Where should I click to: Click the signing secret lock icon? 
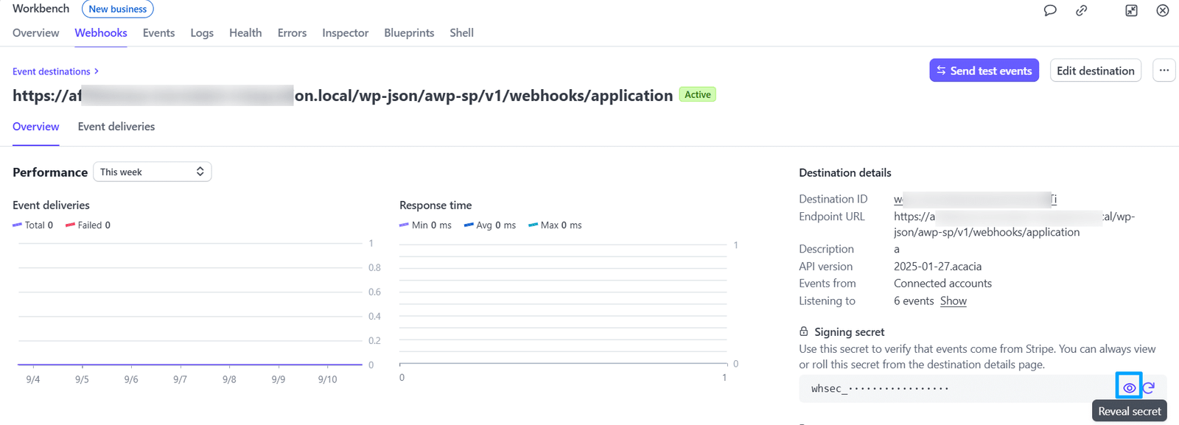(804, 331)
